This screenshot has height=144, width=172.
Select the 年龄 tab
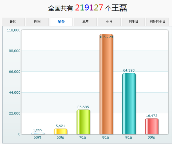pos(61,22)
